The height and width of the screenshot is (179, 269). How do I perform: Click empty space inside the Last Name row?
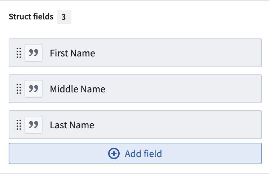178,125
